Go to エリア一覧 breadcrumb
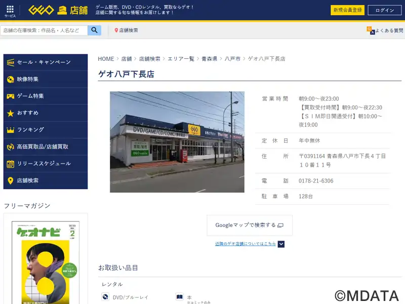 181,59
